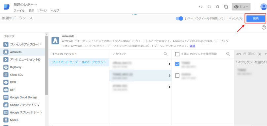Click the refresh data icon
The height and width of the screenshot is (126, 267).
tap(217, 7)
